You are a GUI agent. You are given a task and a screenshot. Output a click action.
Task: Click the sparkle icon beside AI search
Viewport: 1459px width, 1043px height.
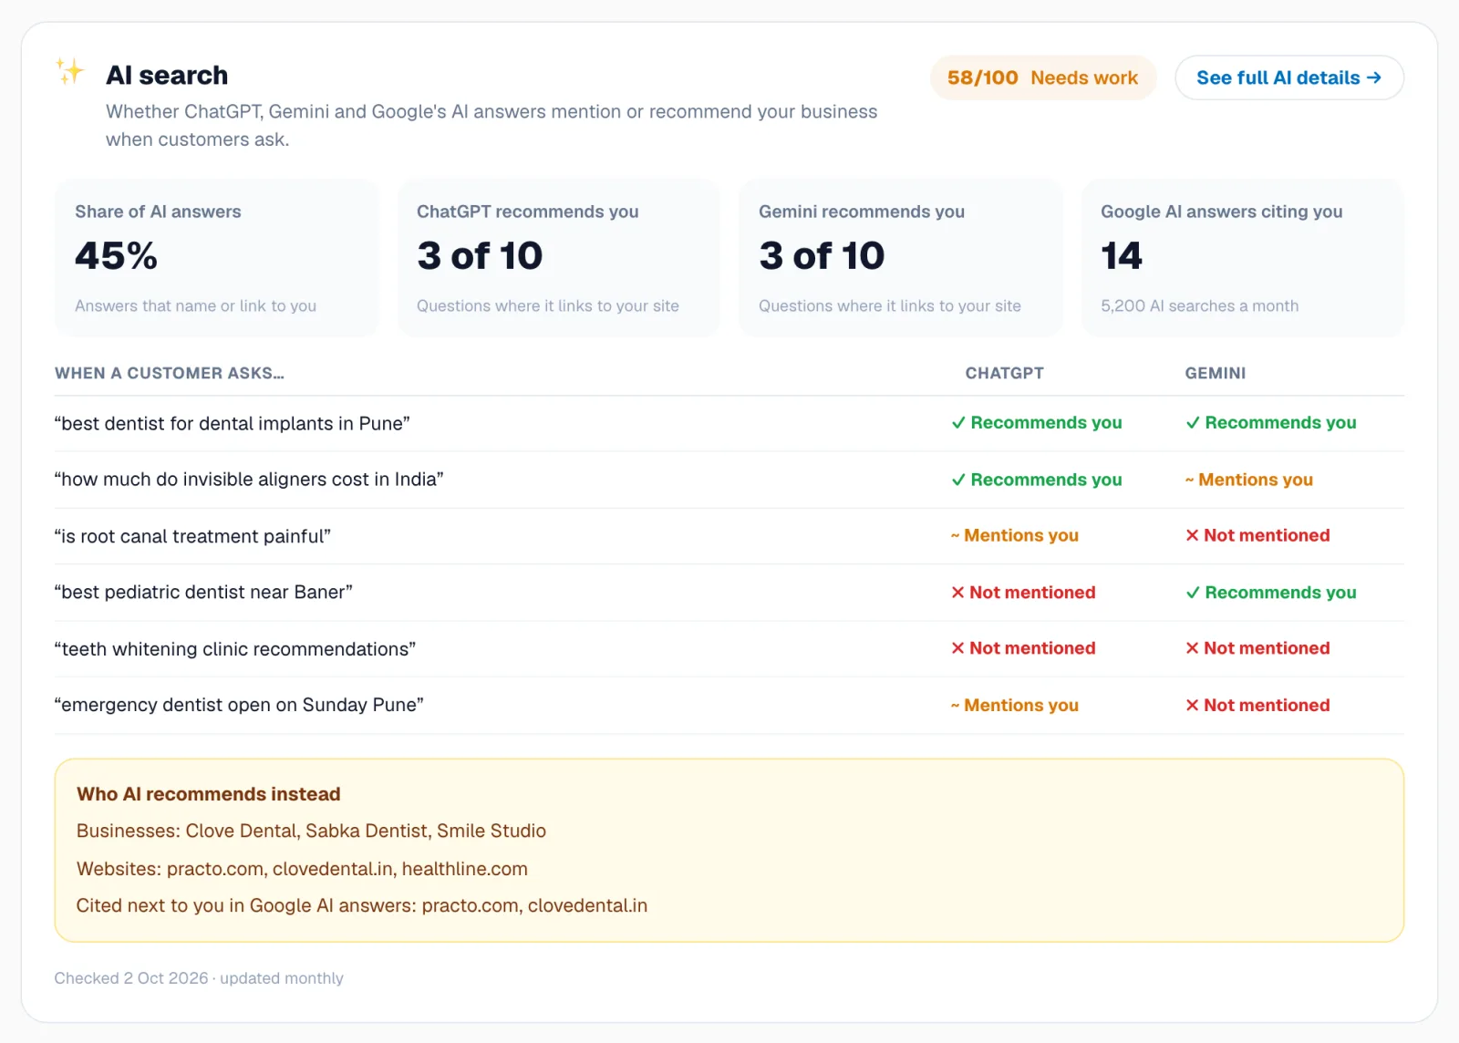(69, 71)
